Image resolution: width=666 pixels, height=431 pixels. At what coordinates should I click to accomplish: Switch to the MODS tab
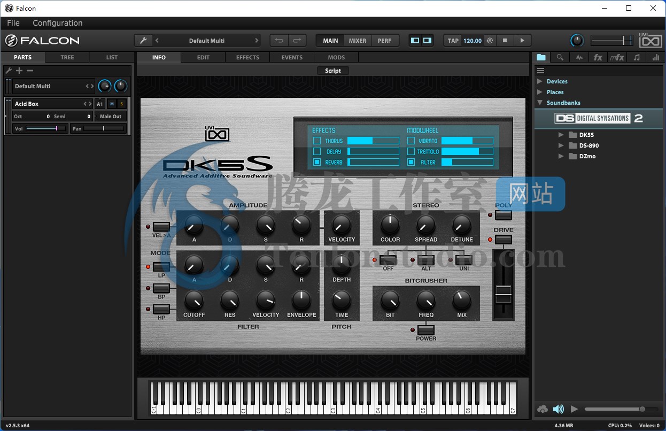(336, 57)
